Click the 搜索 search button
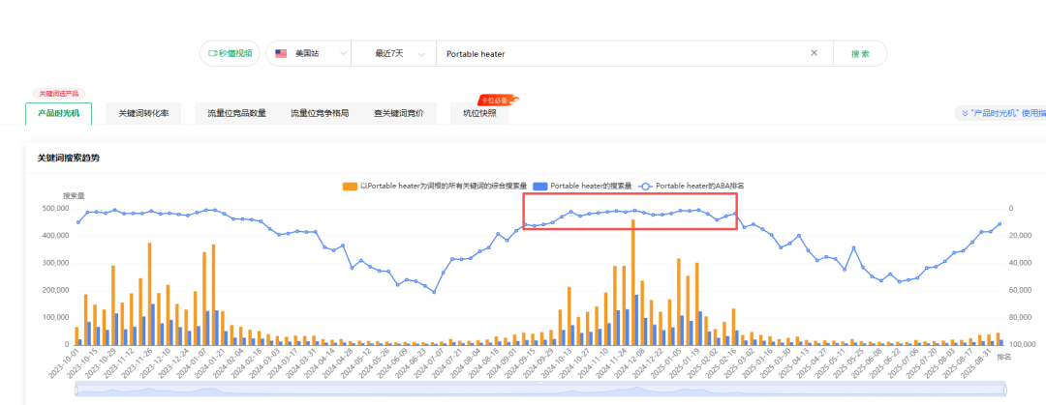The image size is (1046, 405). click(x=860, y=53)
